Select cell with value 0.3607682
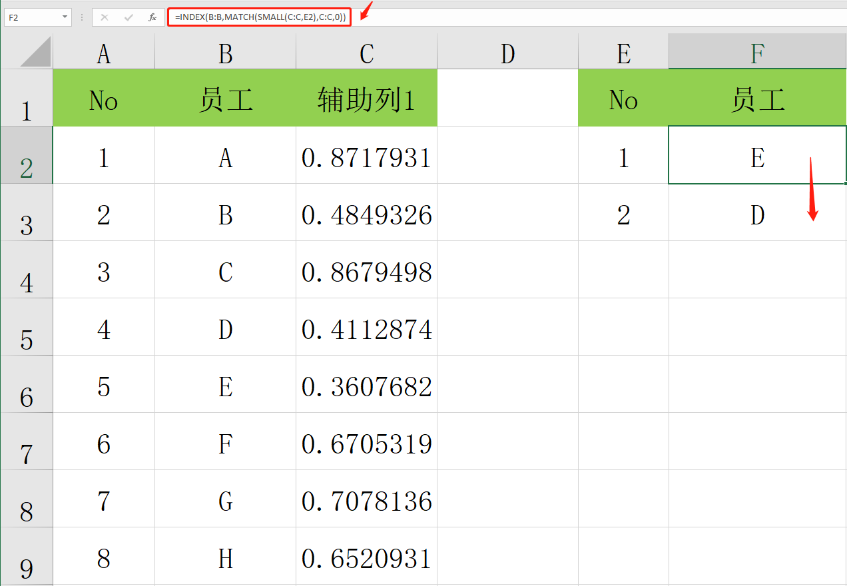The width and height of the screenshot is (847, 586). [x=367, y=384]
